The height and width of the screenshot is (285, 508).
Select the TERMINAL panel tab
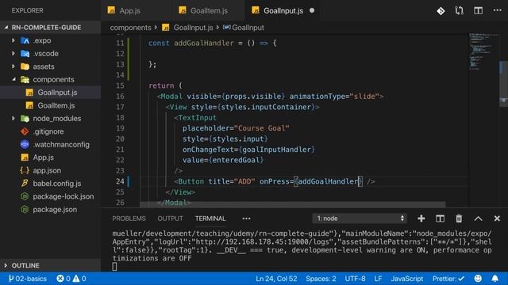[x=210, y=218]
